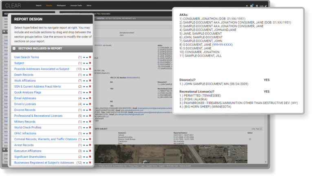Move Email Addresses section down
This screenshot has width=313, height=176.
84,98
